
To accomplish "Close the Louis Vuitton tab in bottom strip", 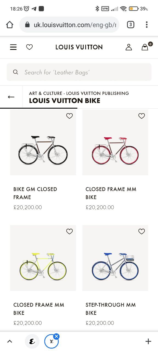I will 56,336.
